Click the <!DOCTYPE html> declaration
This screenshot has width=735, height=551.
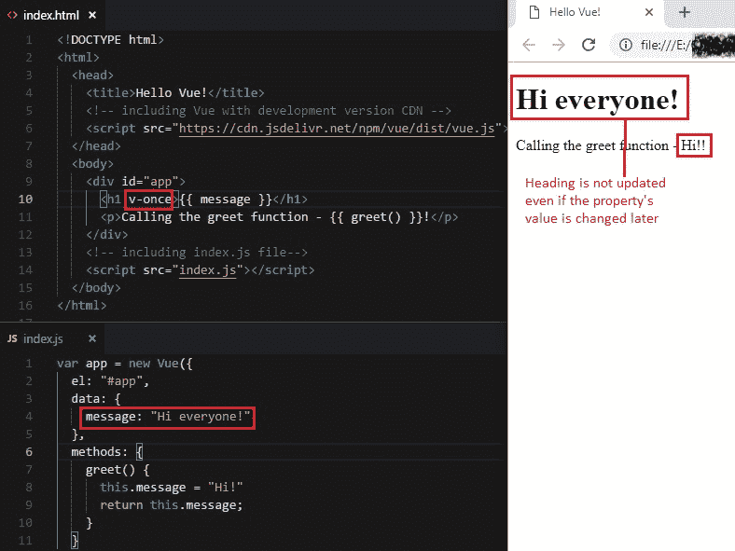pos(110,40)
